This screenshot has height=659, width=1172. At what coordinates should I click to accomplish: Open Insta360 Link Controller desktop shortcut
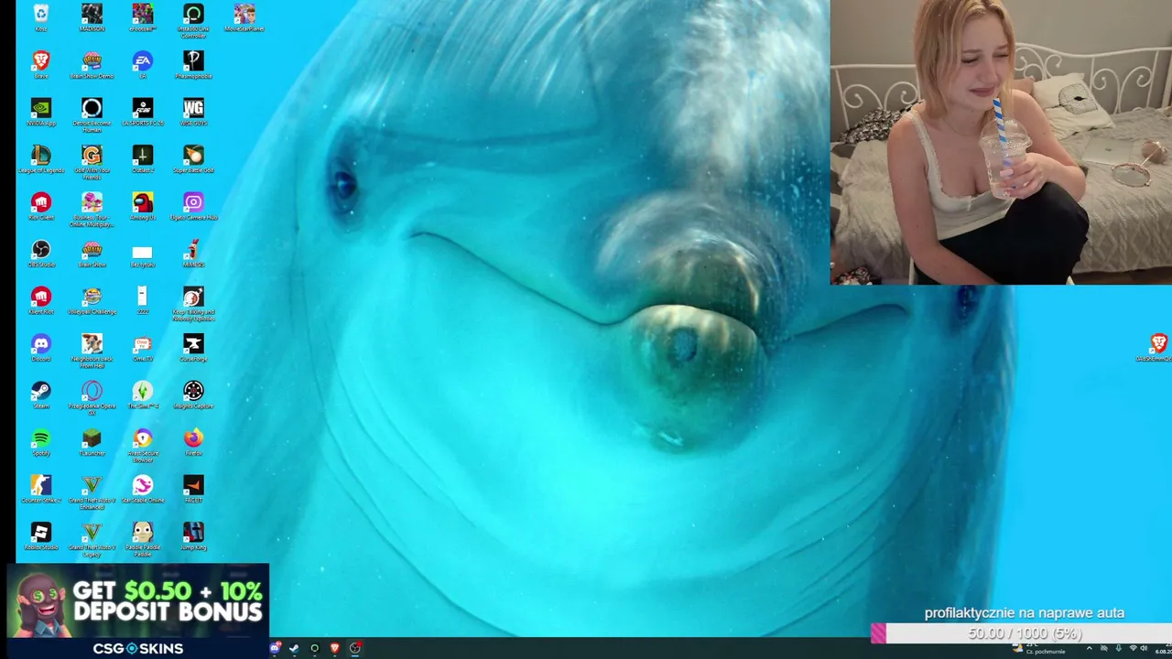coord(193,20)
